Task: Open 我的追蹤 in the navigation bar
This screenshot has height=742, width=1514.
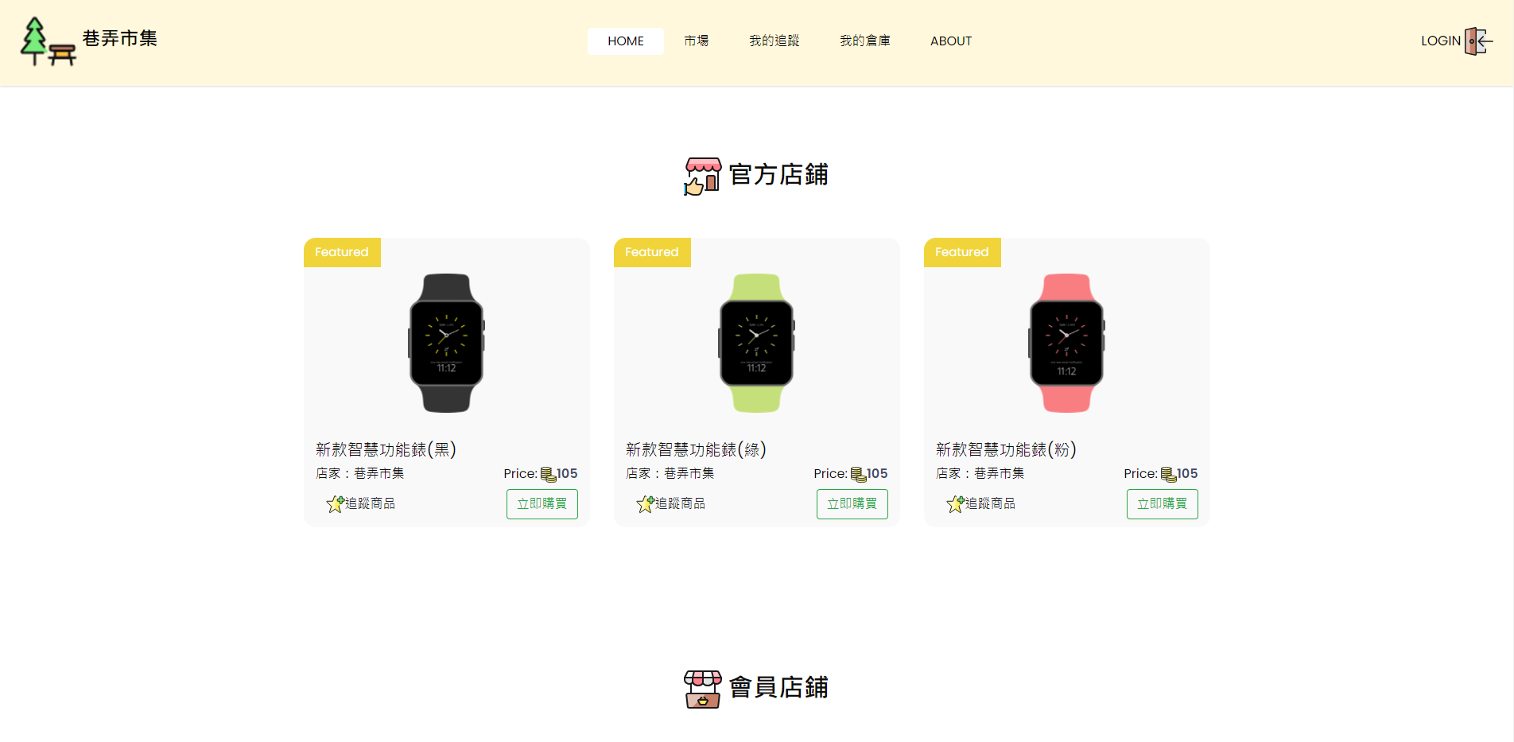Action: (774, 41)
